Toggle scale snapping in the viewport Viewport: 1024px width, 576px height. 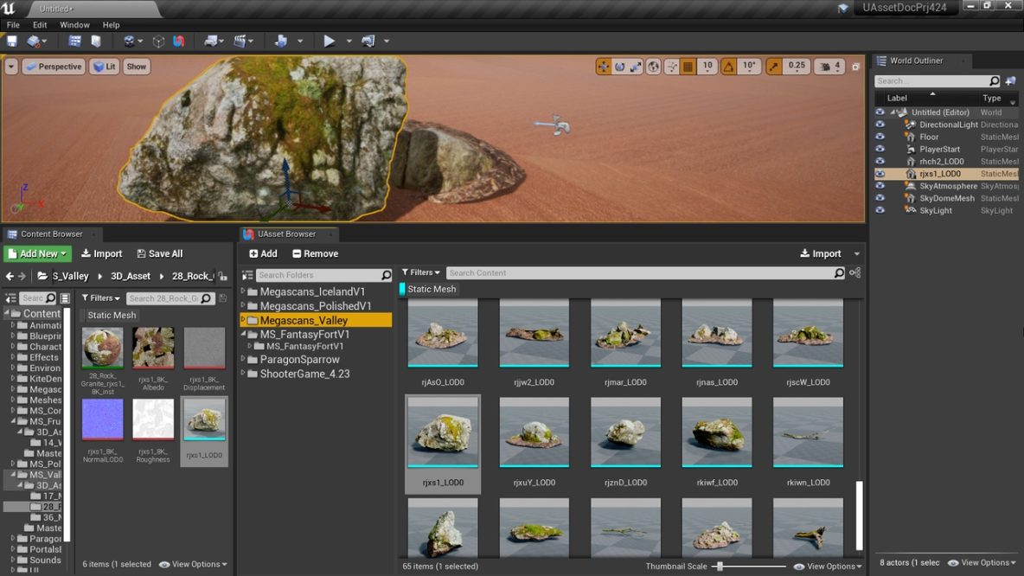[775, 66]
